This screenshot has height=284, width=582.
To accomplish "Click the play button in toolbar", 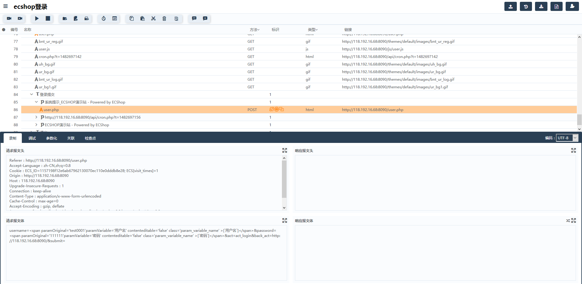I will click(x=37, y=19).
